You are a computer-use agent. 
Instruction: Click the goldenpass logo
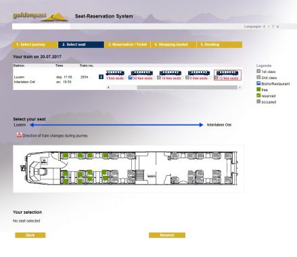click(x=40, y=16)
